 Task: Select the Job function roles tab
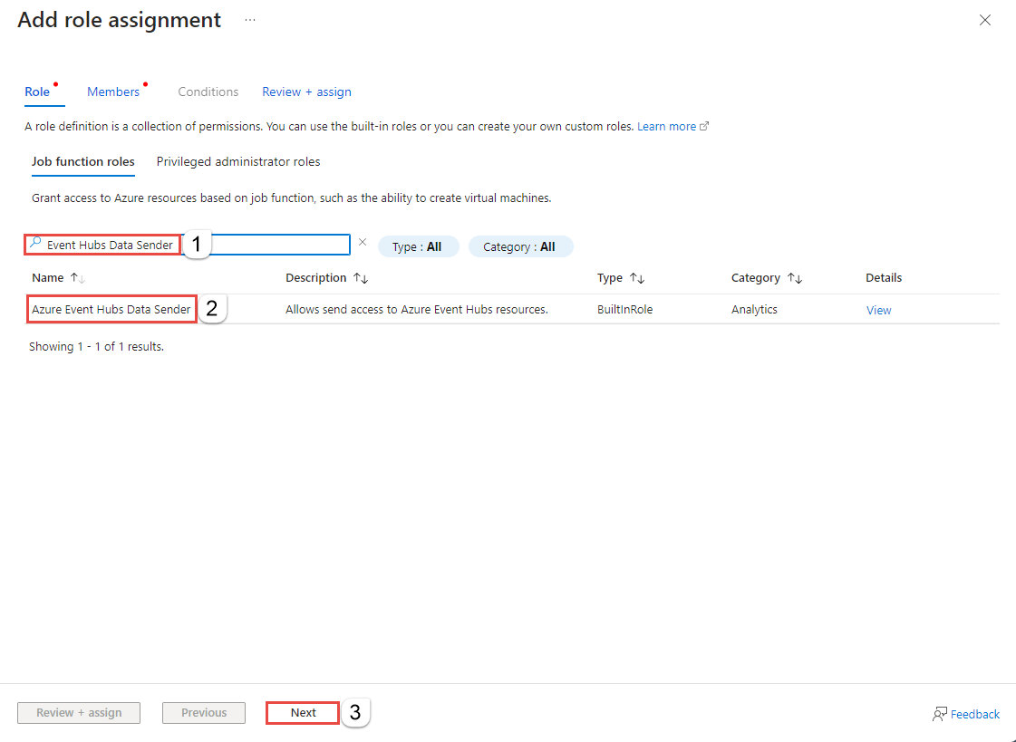coord(83,162)
